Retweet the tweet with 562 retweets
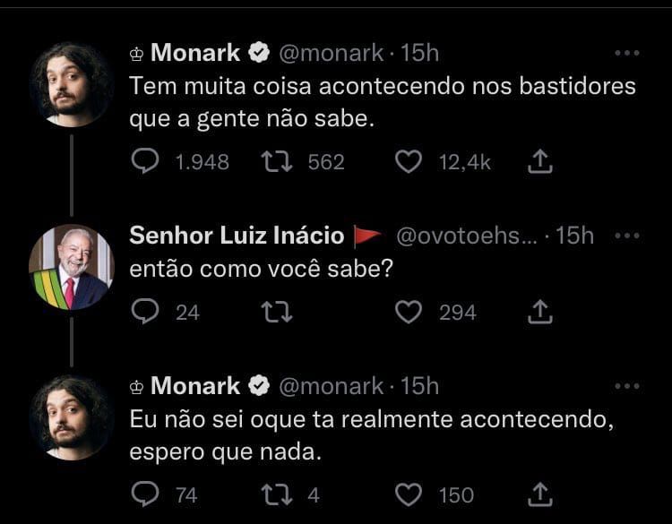Screen dimensions: 672x524 [277, 161]
